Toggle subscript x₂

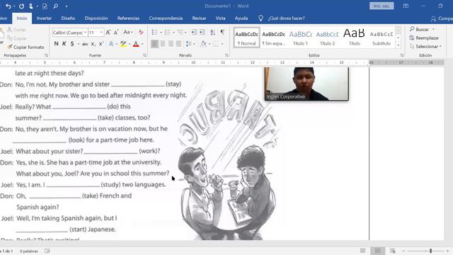(x=93, y=44)
